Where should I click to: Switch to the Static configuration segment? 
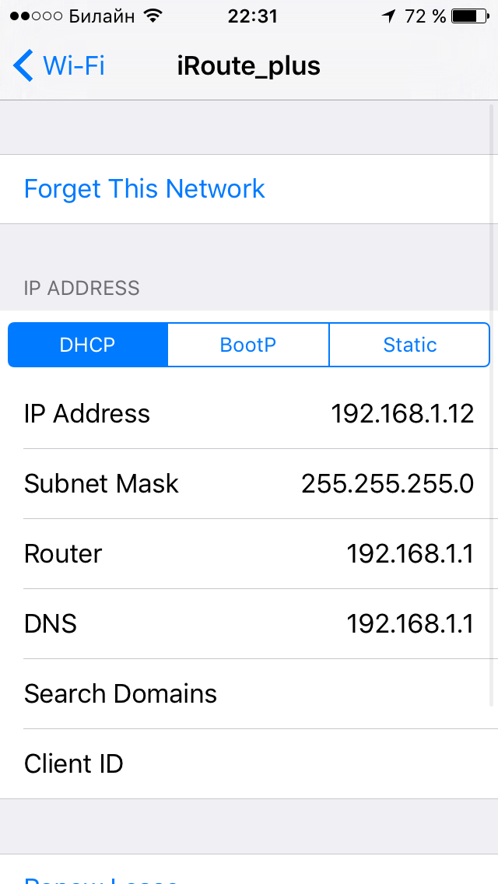[409, 345]
